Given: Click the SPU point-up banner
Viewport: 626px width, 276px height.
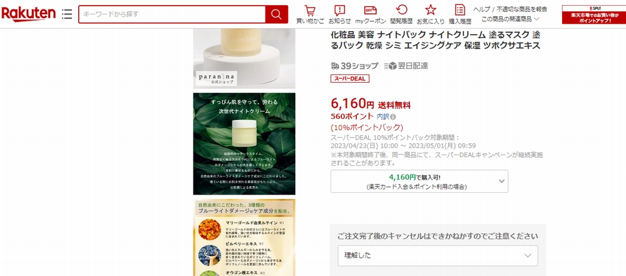Looking at the screenshot, I should tap(593, 14).
